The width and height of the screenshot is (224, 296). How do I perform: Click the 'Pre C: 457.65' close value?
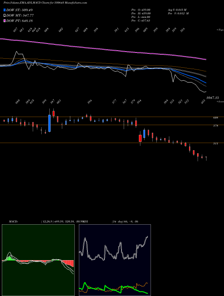141,21
